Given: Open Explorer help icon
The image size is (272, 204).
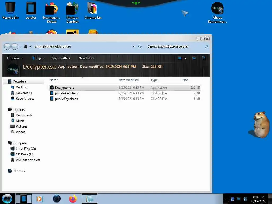Looking at the screenshot, I should [x=204, y=58].
